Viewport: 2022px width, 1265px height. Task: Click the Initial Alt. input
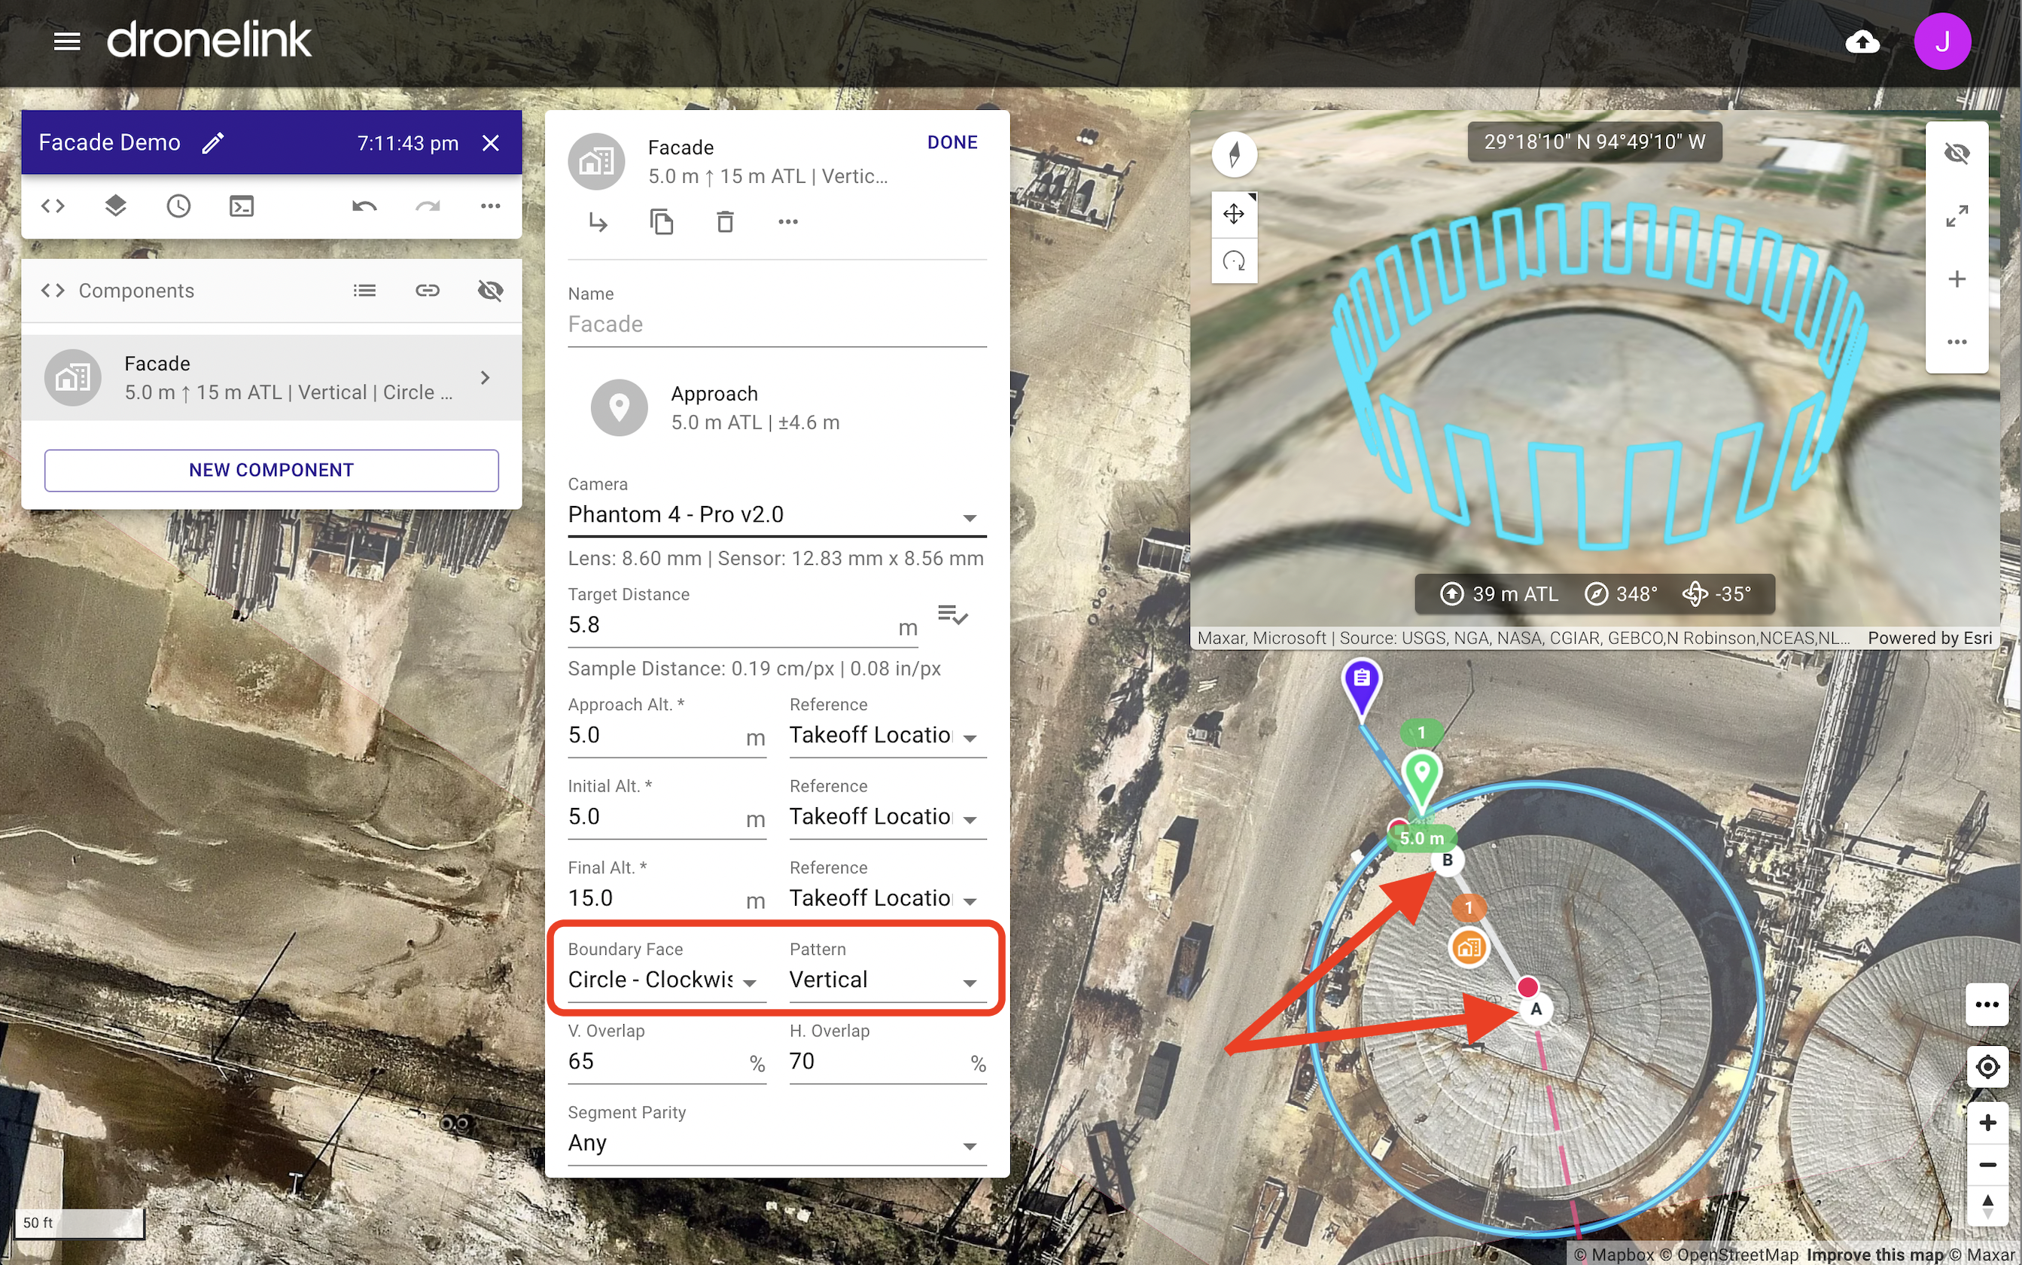tap(666, 816)
